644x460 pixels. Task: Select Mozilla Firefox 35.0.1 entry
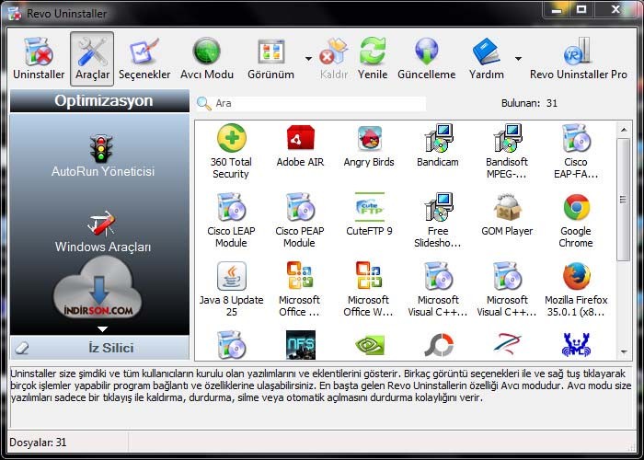pos(576,289)
